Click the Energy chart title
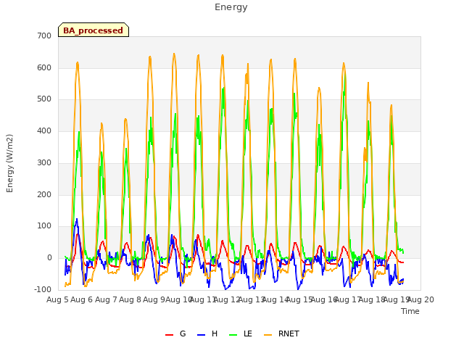This screenshot has width=464, height=348. click(x=231, y=7)
